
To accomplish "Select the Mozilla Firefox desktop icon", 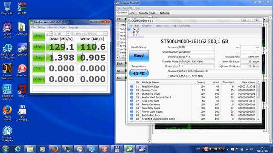I will coord(7,113).
